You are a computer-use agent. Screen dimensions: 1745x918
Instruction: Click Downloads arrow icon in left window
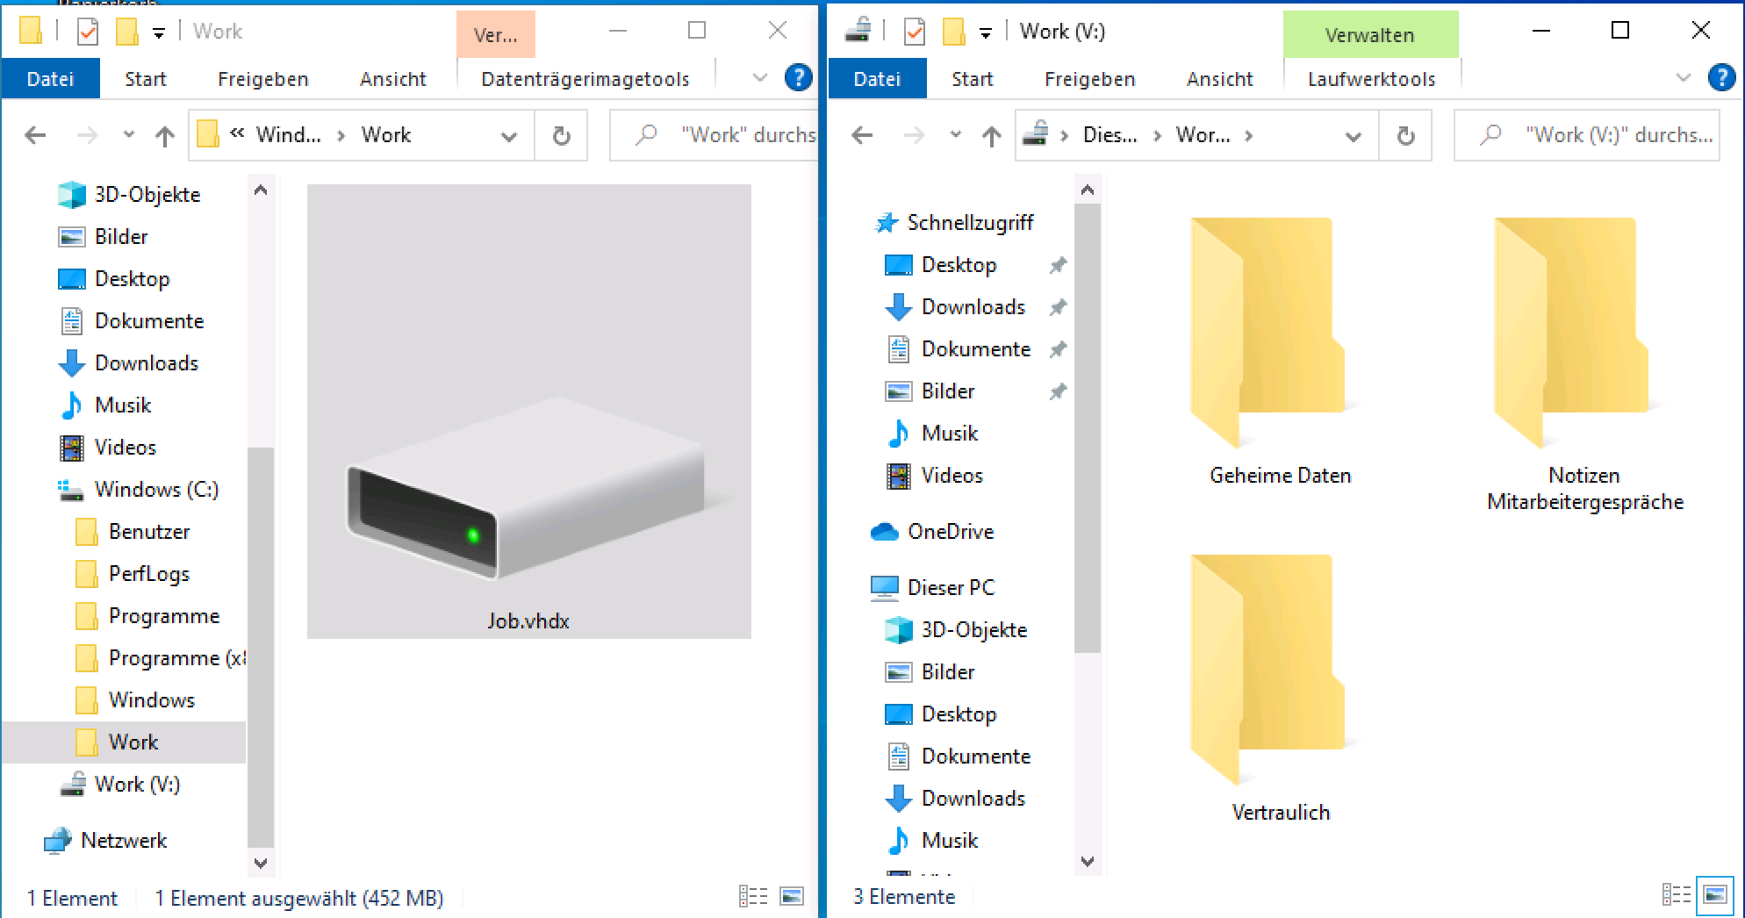point(71,363)
